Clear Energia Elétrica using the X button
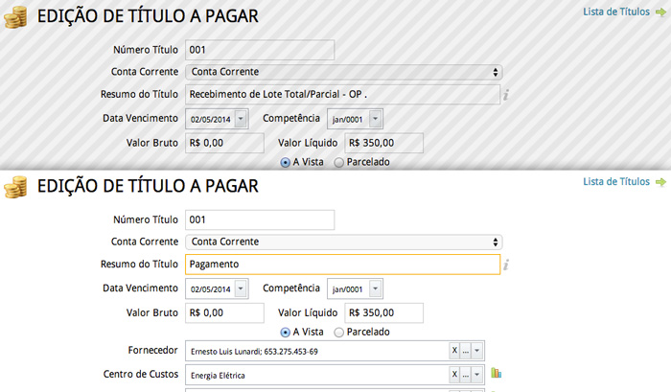 (x=454, y=375)
